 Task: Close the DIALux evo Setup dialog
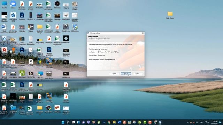(143, 33)
